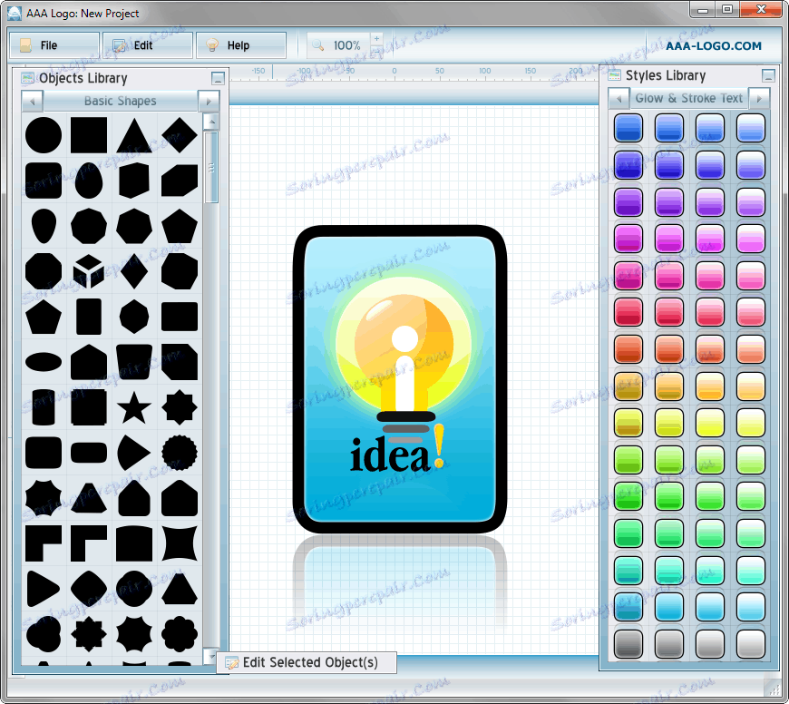Screen dimensions: 789x704
Task: Choose the triangle shape in Basic Shapes
Action: (134, 135)
